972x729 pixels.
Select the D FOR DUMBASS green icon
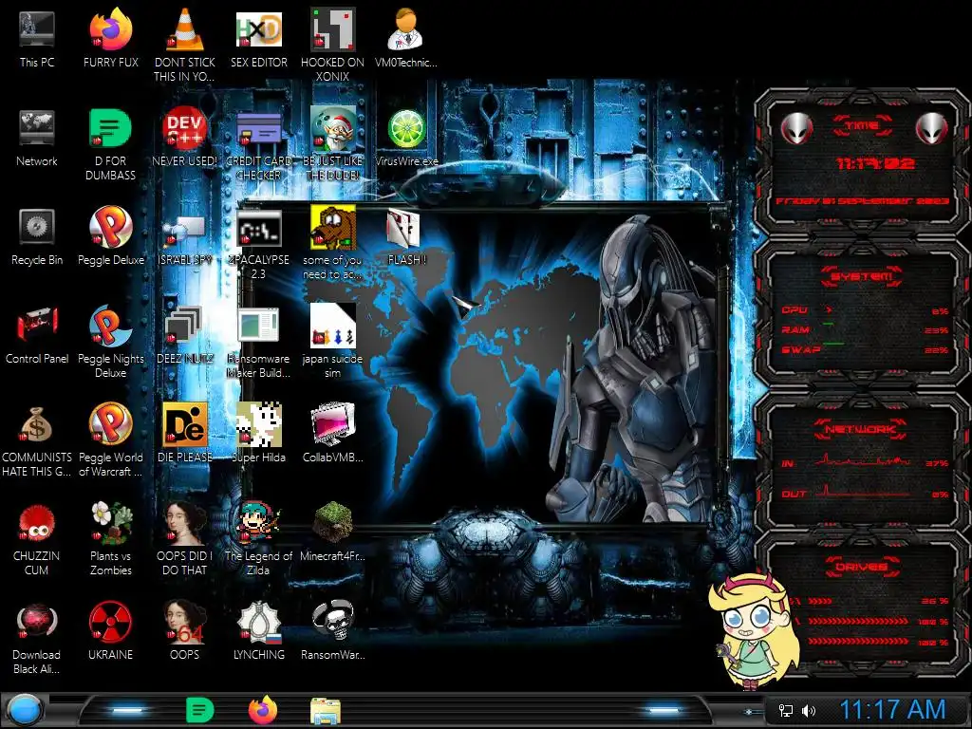pyautogui.click(x=110, y=144)
